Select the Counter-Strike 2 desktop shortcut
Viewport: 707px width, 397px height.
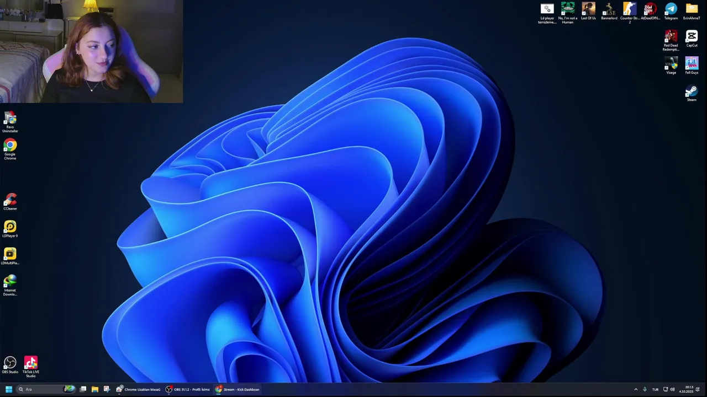630,13
